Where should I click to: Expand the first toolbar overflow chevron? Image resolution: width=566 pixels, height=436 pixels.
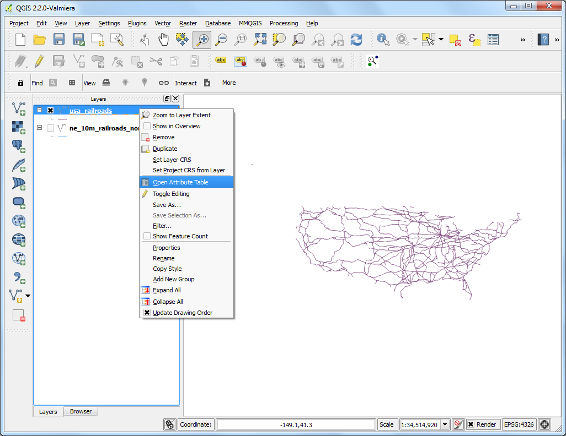522,40
